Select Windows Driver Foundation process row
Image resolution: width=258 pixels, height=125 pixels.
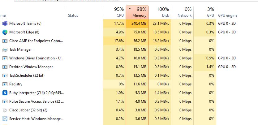[129, 58]
